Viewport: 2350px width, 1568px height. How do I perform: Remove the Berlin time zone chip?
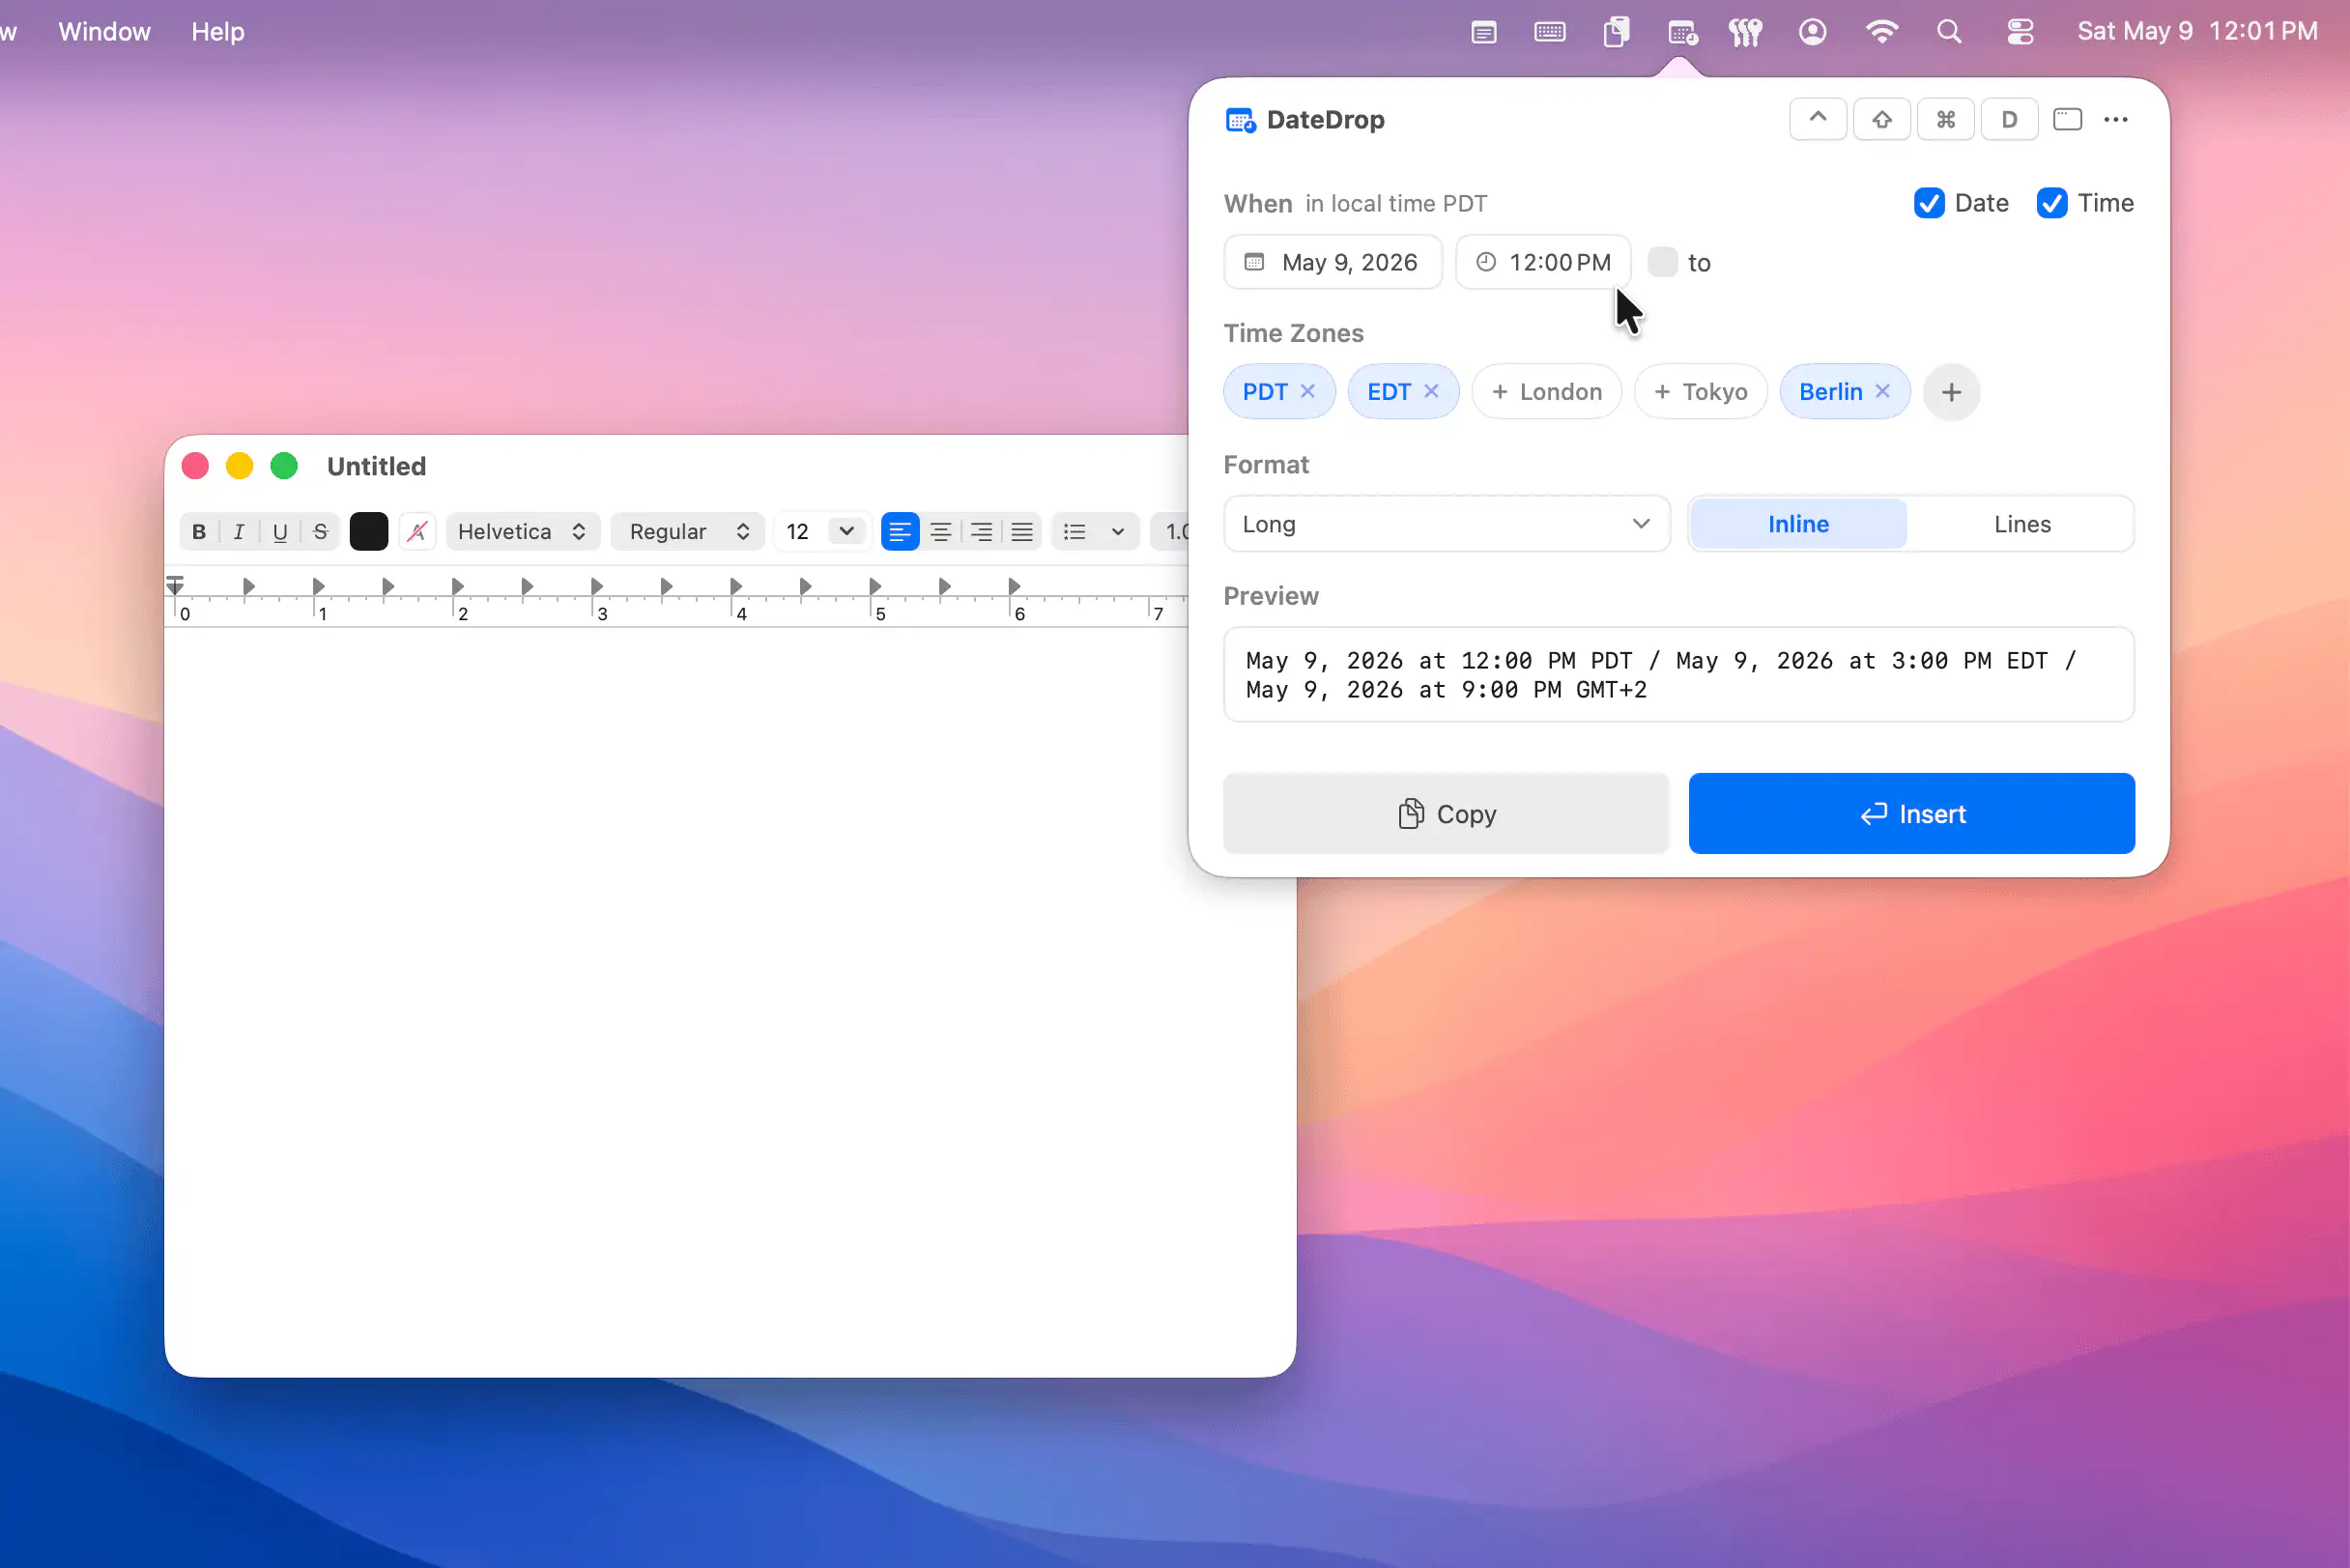pos(1882,391)
